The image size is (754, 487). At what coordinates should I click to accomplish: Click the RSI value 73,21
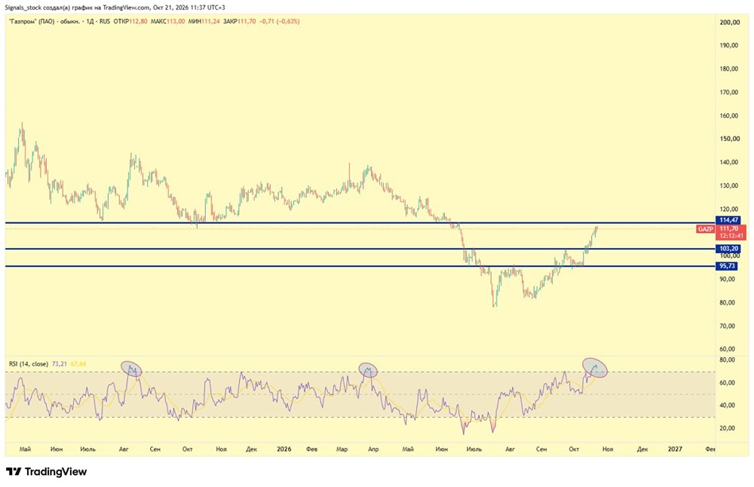[x=59, y=364]
